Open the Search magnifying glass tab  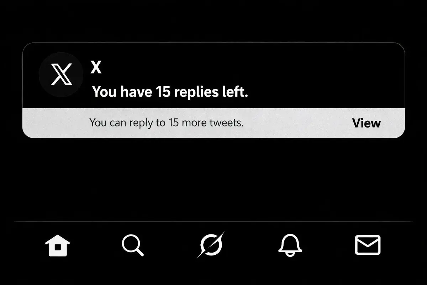(x=133, y=245)
